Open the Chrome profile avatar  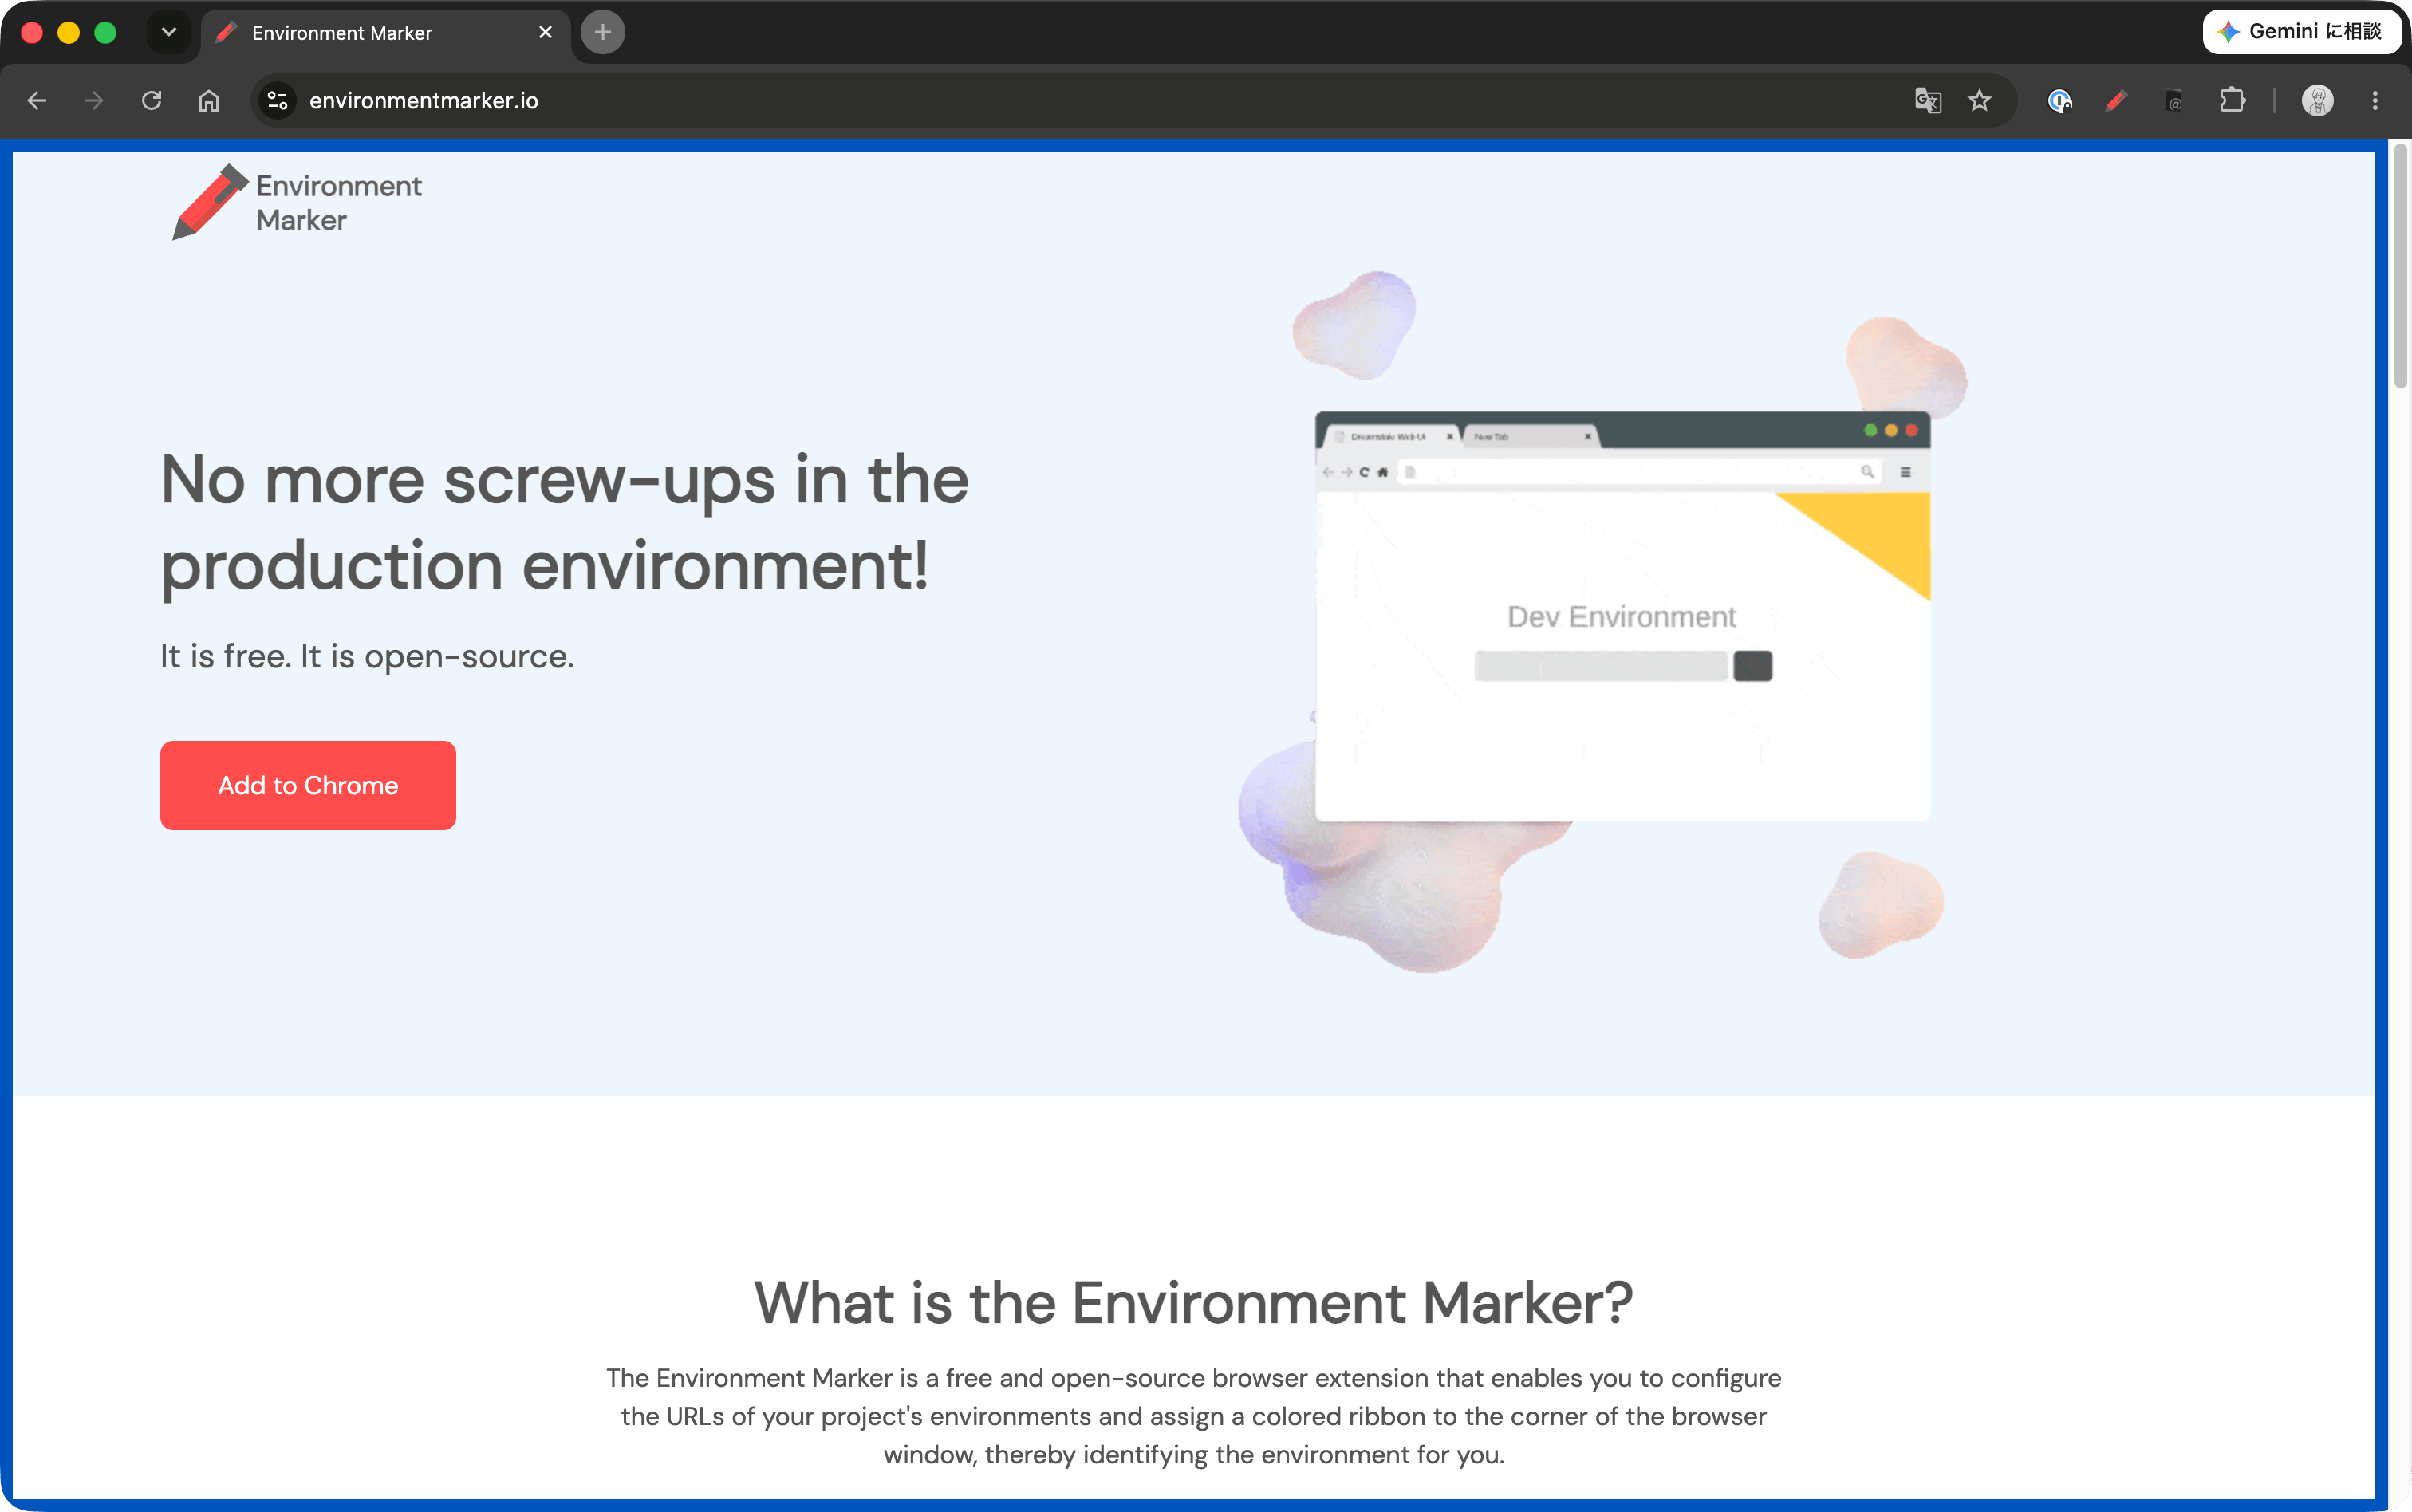point(2317,101)
